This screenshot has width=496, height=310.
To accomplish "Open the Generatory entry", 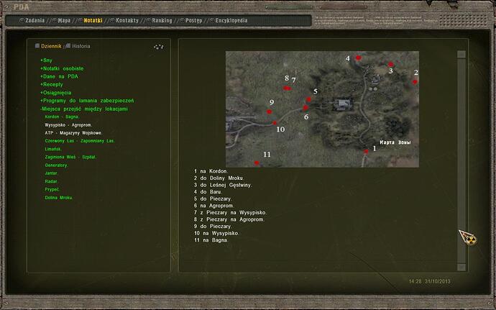I will (x=56, y=165).
